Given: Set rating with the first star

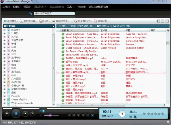Looking at the screenshot, I should [x=149, y=114].
